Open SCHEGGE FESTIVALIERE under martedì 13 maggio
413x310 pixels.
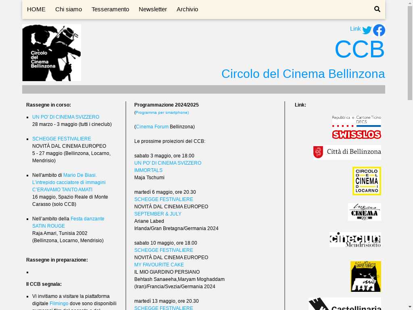[164, 308]
